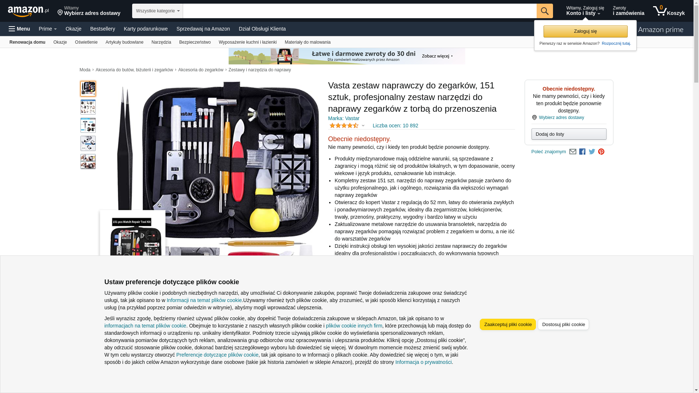Image resolution: width=699 pixels, height=393 pixels.
Task: Share product on Twitter icon
Action: tap(592, 151)
